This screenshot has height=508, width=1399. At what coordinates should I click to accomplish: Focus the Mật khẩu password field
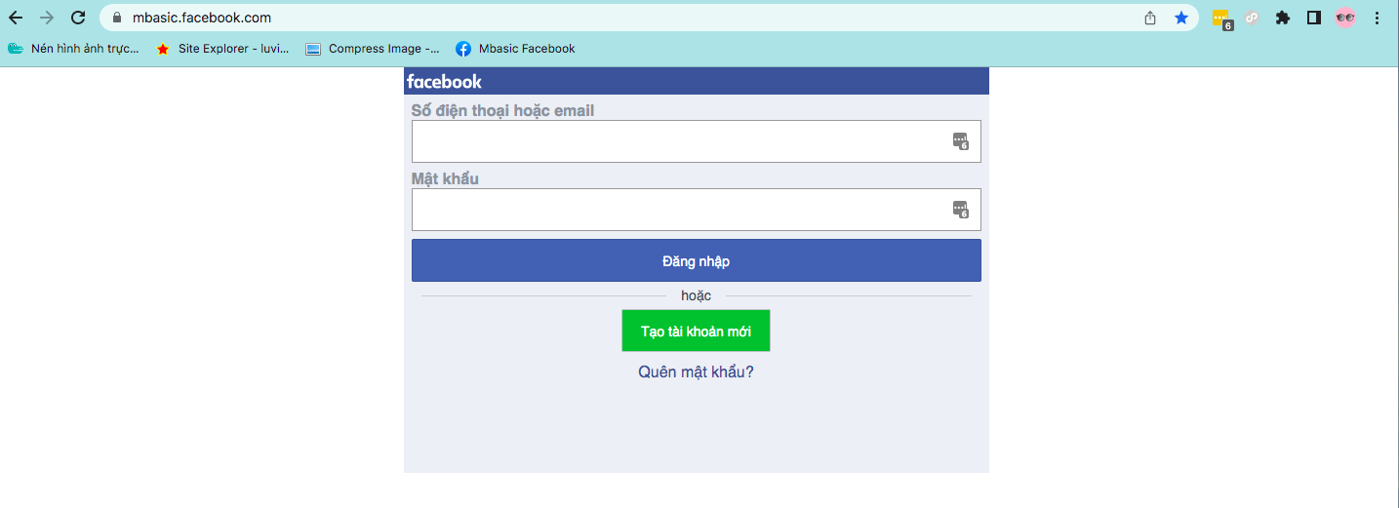(697, 210)
